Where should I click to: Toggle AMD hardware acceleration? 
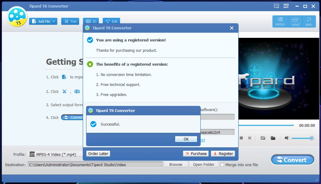(x=309, y=21)
